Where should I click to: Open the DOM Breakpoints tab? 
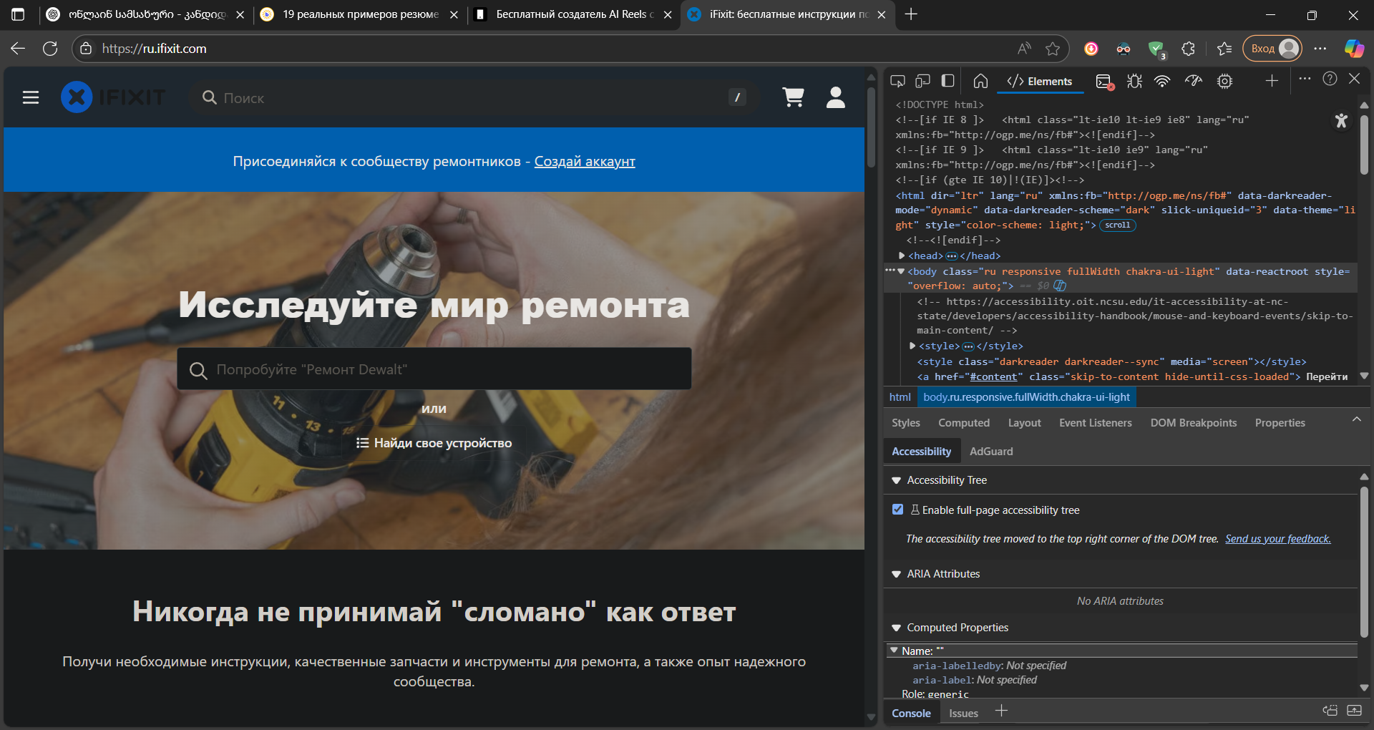[1193, 423]
